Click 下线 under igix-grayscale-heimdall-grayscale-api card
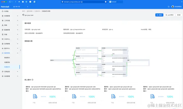The image size is (183, 109). tap(34, 103)
